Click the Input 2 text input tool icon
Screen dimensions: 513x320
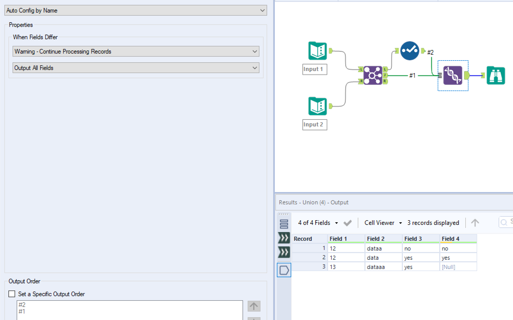tap(317, 106)
